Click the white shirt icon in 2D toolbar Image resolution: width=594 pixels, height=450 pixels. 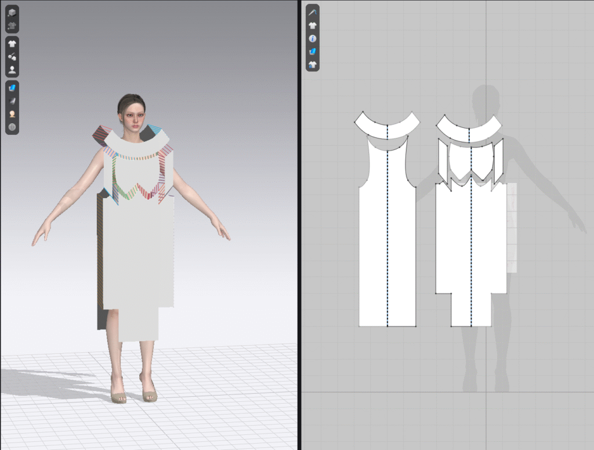[313, 25]
